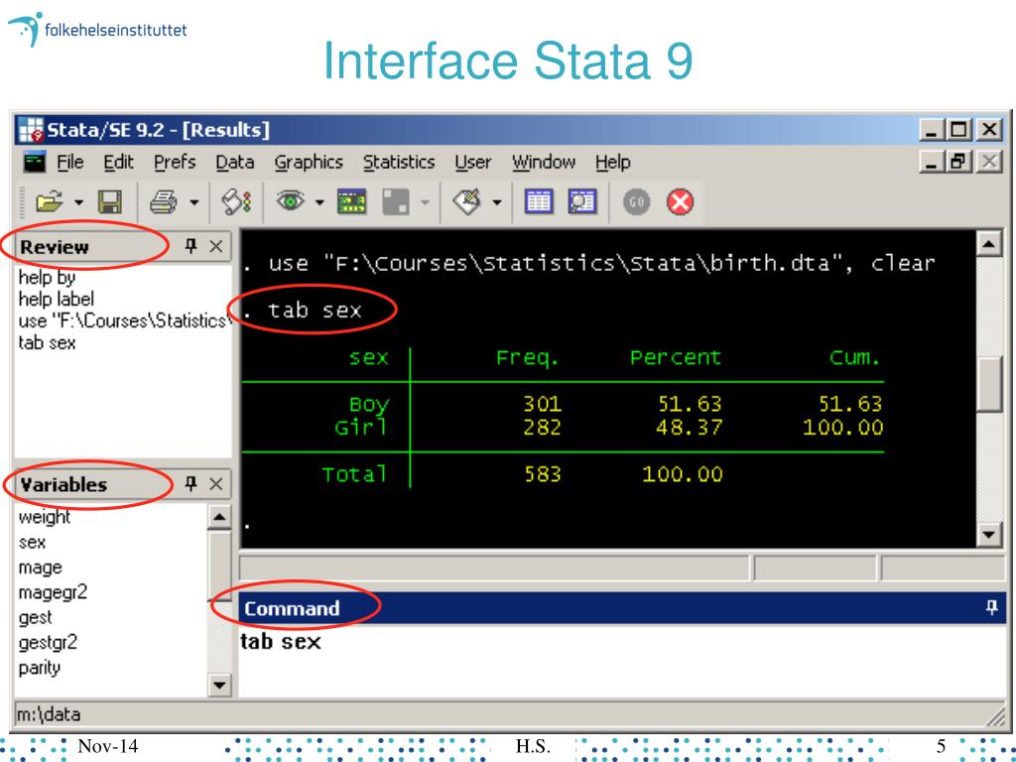
Task: Click the grey GO button icon
Action: coord(636,202)
